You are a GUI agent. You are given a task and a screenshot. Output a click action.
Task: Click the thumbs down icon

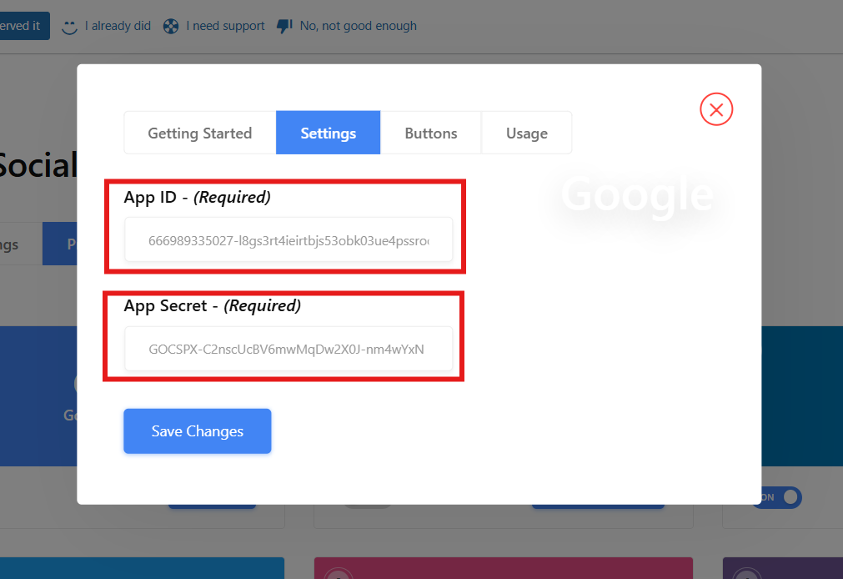[284, 27]
